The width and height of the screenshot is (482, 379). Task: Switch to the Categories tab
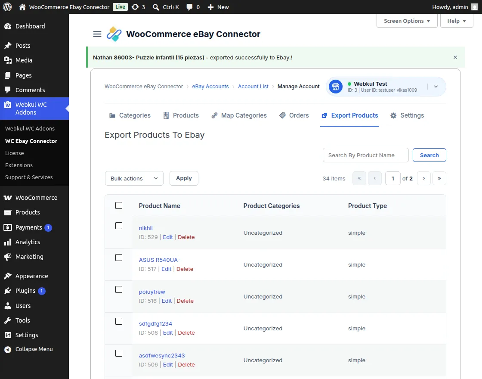(x=130, y=115)
